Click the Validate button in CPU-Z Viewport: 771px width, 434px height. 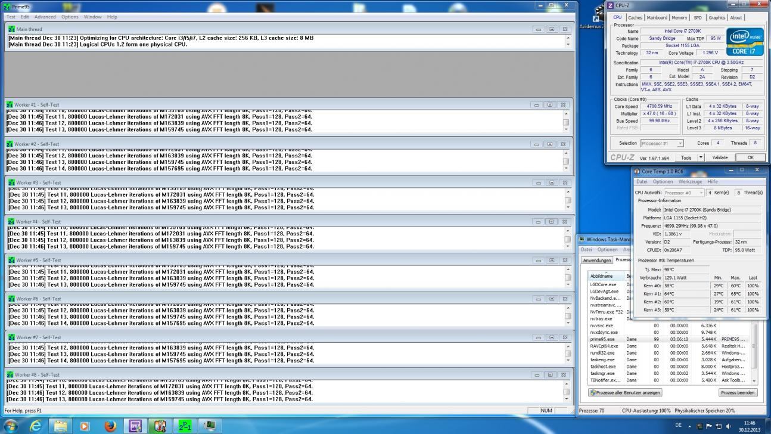(720, 157)
